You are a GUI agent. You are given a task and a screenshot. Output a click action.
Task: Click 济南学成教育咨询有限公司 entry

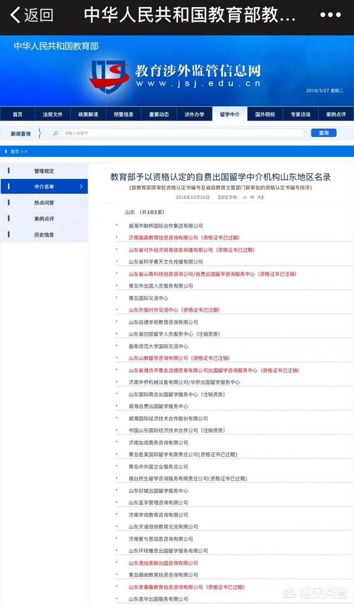159,515
